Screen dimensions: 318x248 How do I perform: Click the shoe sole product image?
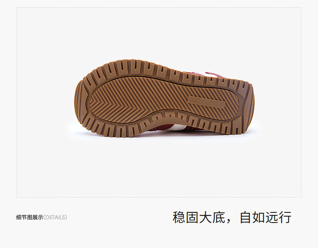pos(164,98)
